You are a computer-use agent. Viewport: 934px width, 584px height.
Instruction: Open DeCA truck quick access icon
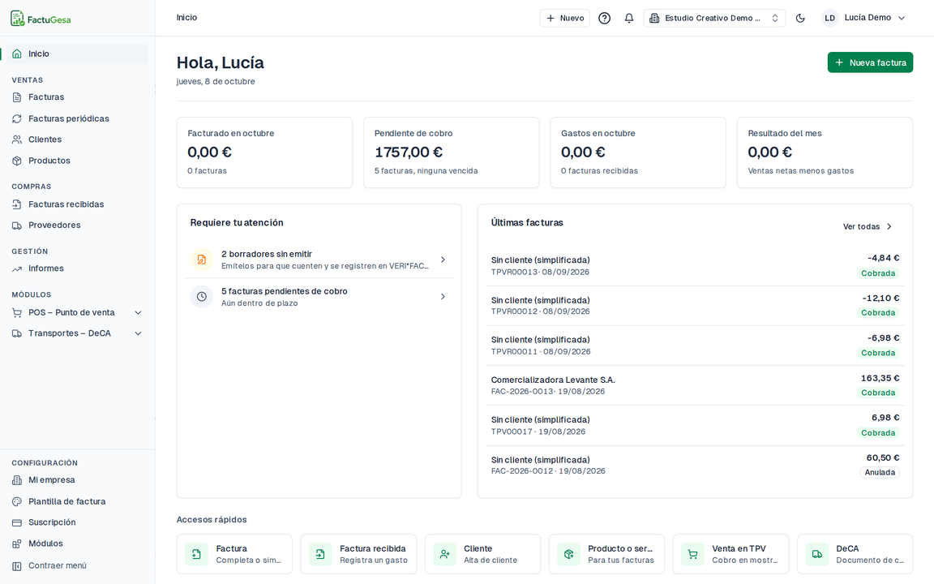pyautogui.click(x=816, y=554)
